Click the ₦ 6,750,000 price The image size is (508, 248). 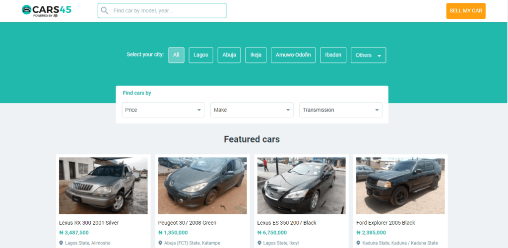pos(272,233)
